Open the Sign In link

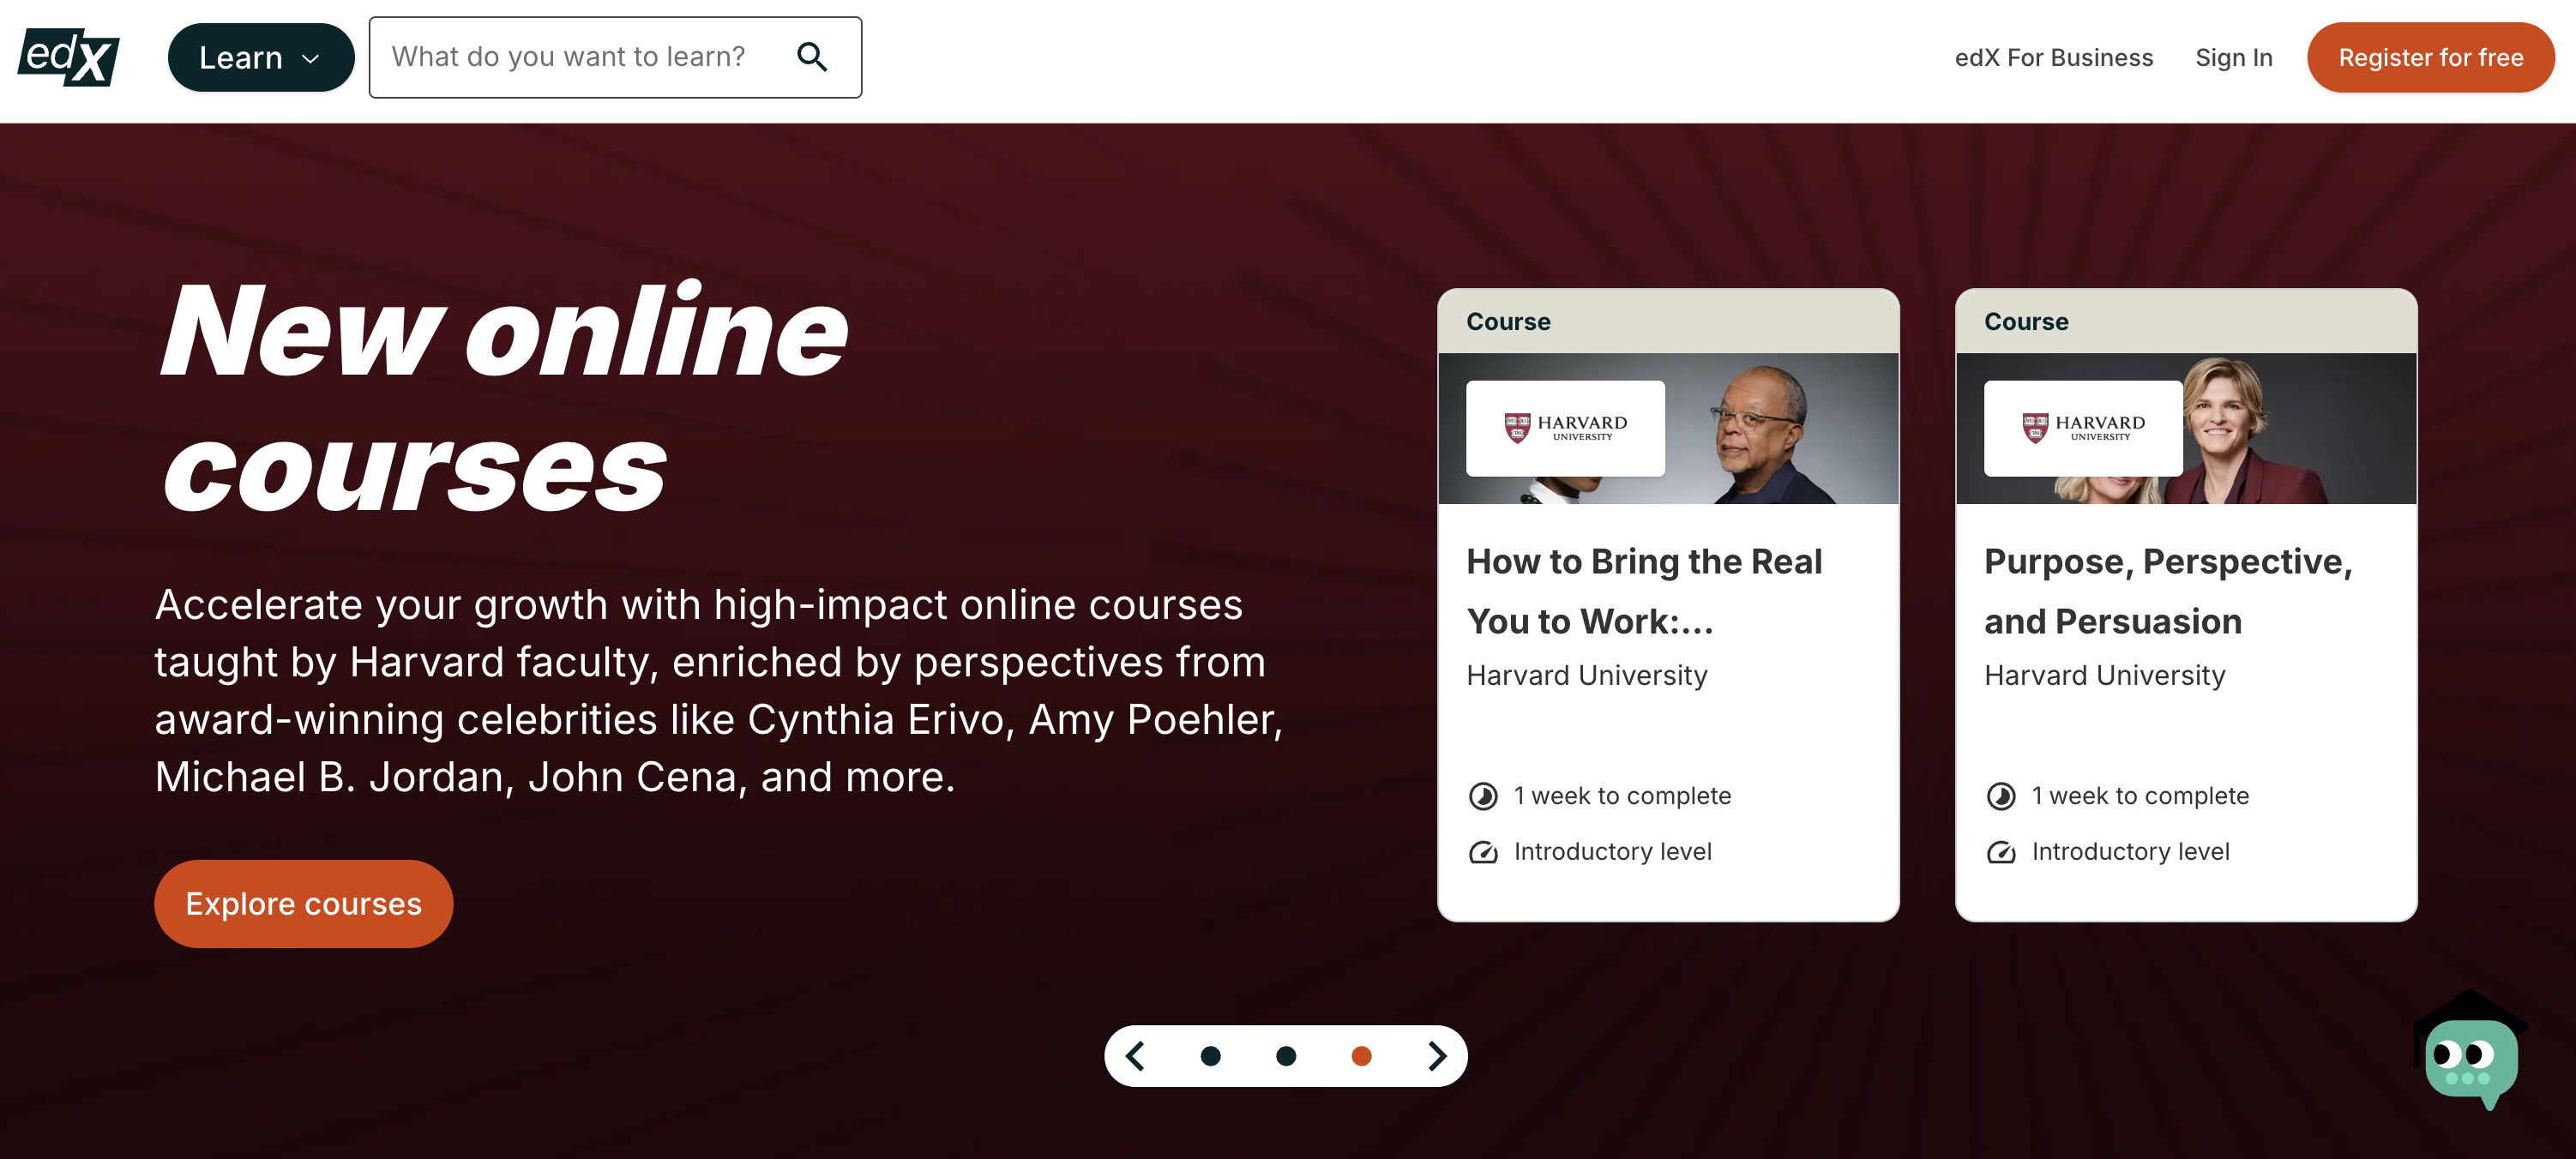click(2234, 58)
